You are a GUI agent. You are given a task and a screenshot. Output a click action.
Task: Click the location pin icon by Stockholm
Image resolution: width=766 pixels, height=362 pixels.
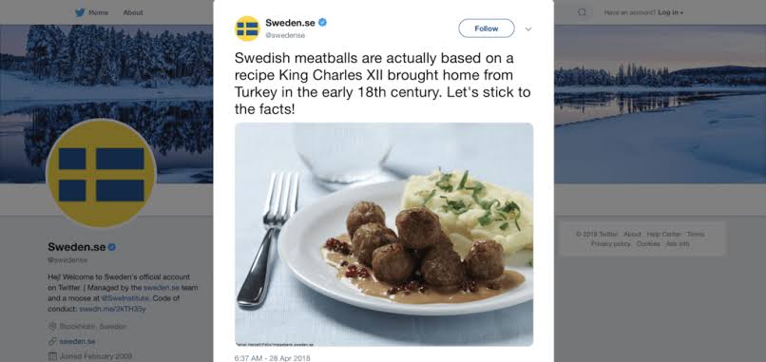coord(53,326)
